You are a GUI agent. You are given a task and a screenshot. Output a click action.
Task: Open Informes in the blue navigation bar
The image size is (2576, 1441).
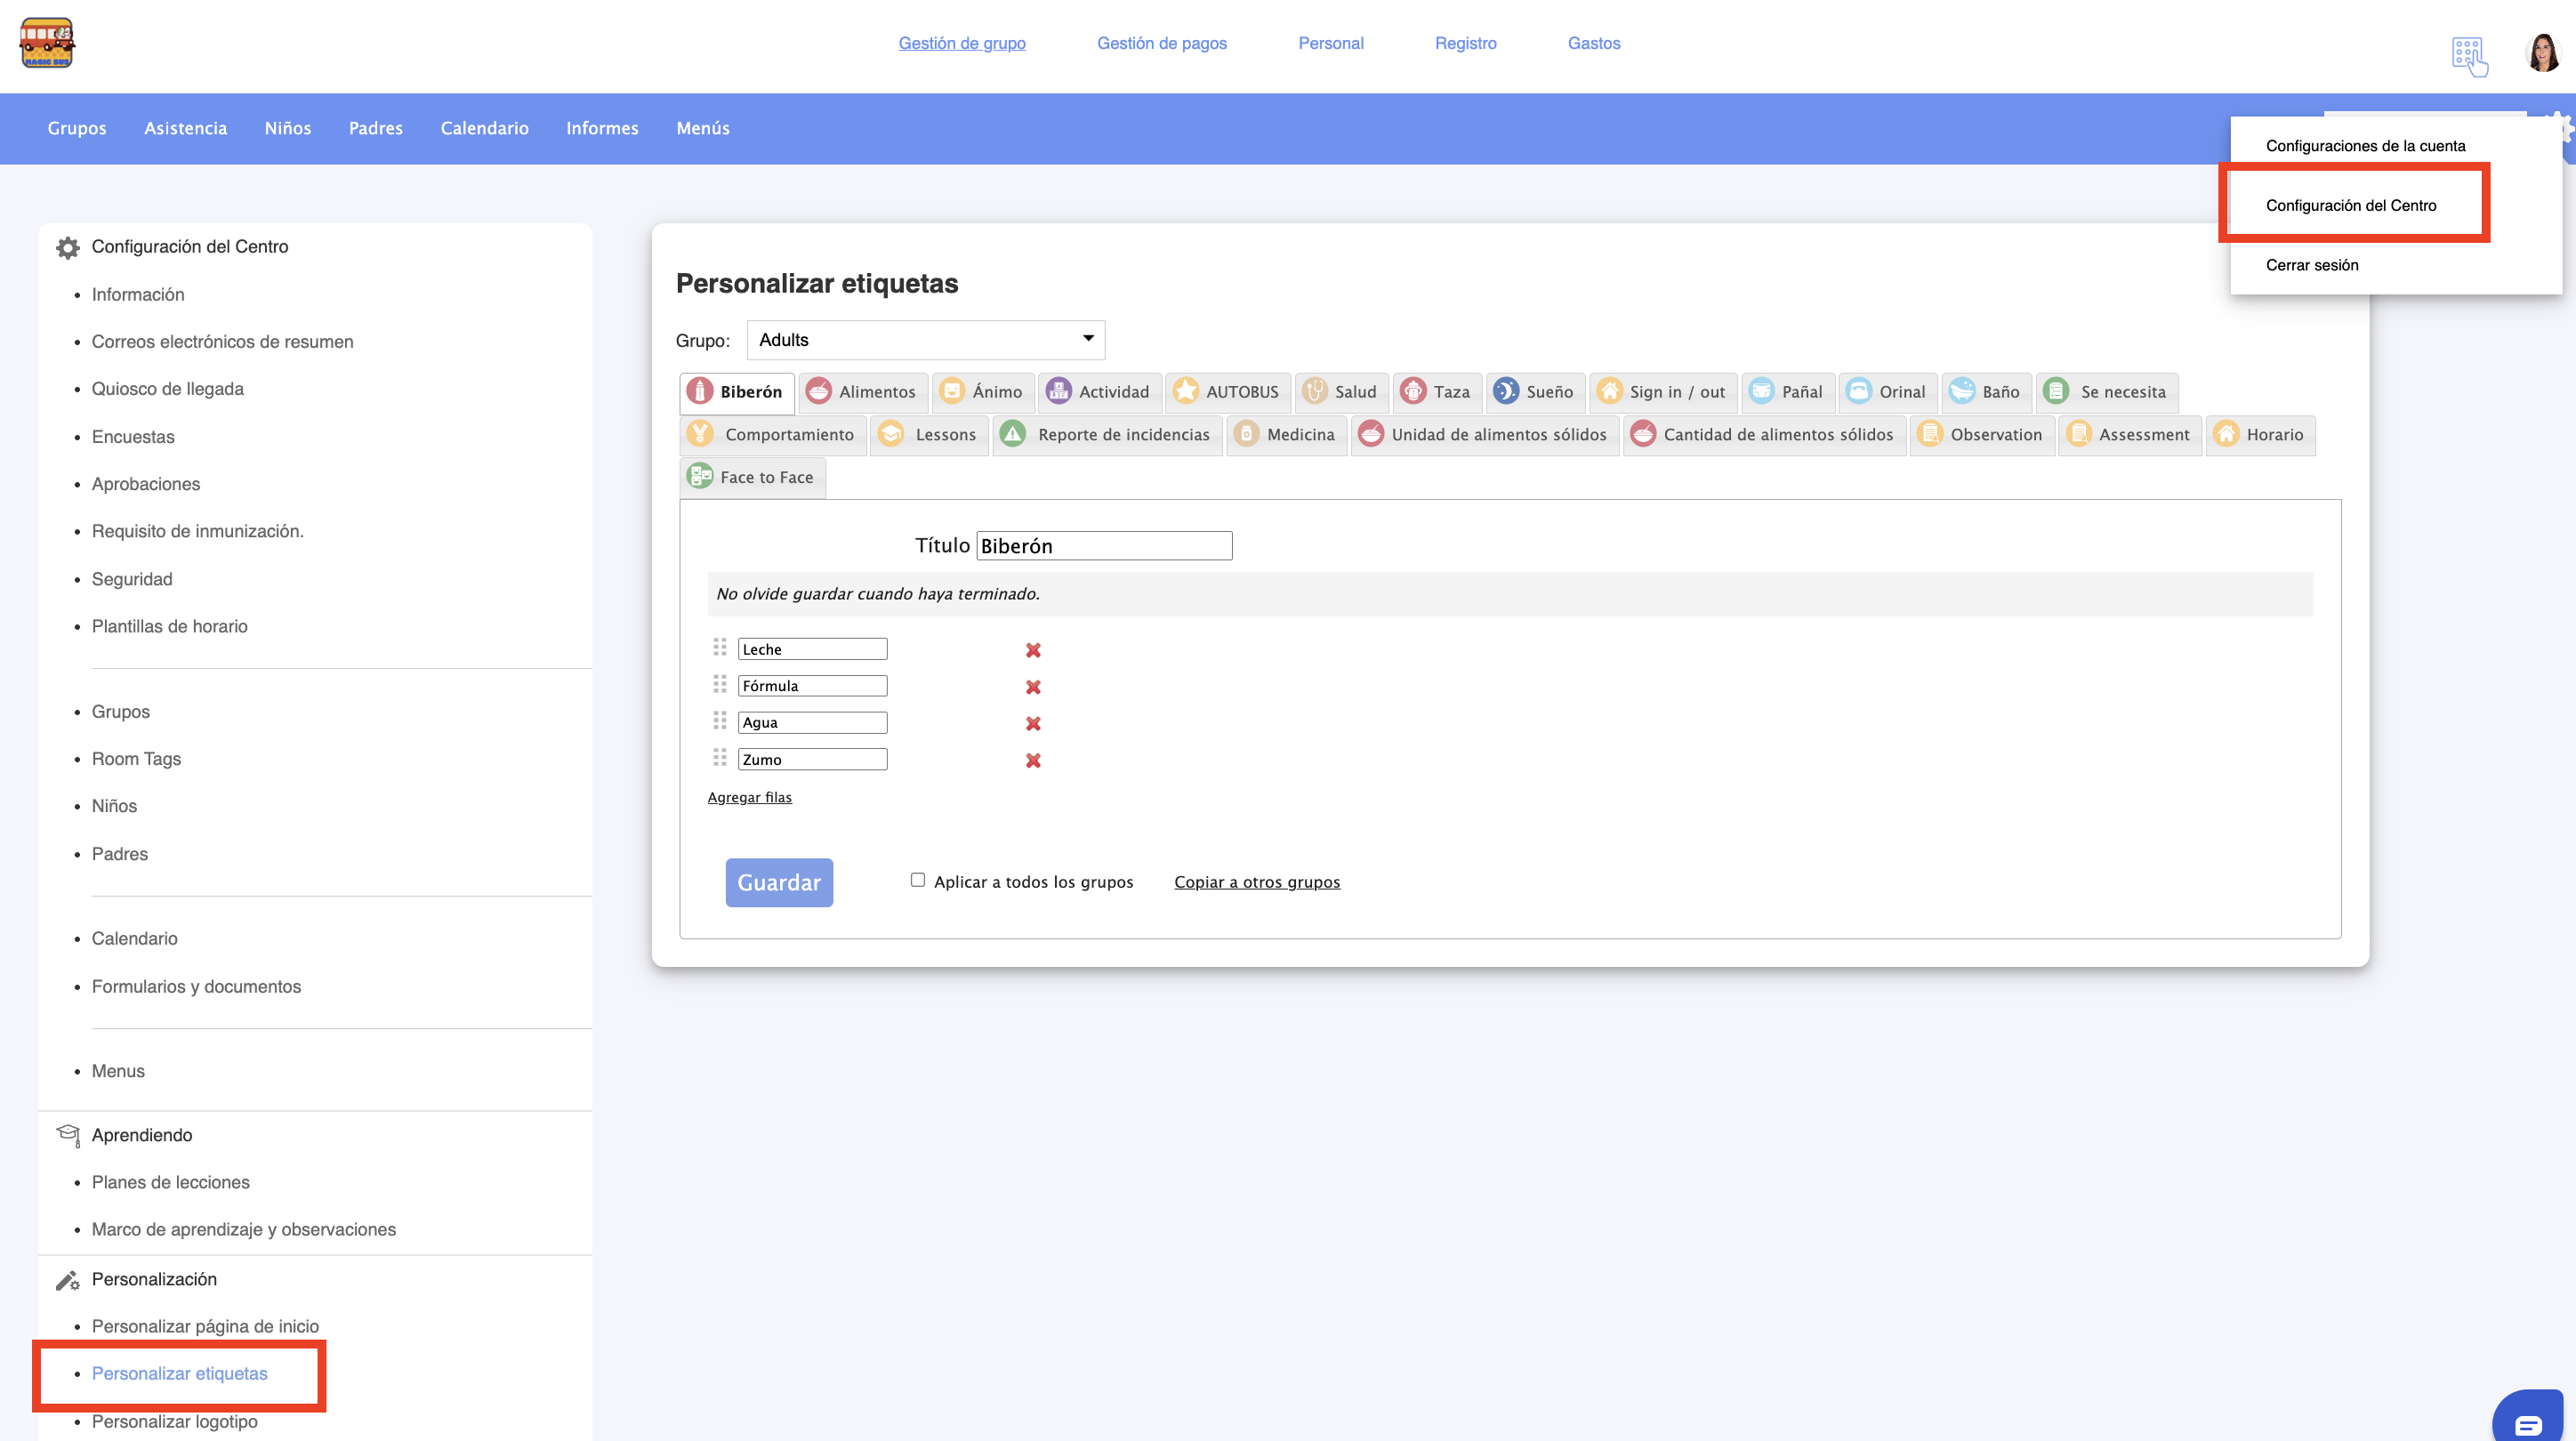coord(602,128)
